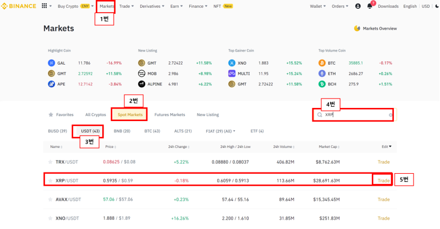Open the Downloads link
The height and width of the screenshot is (229, 440).
(x=388, y=6)
